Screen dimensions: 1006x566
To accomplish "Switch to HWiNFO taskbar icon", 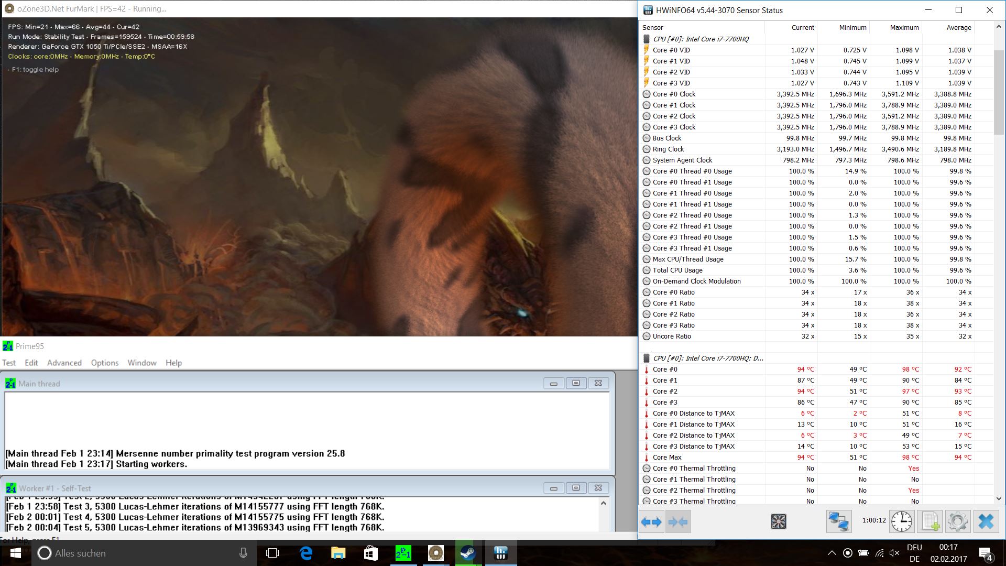I will 501,553.
